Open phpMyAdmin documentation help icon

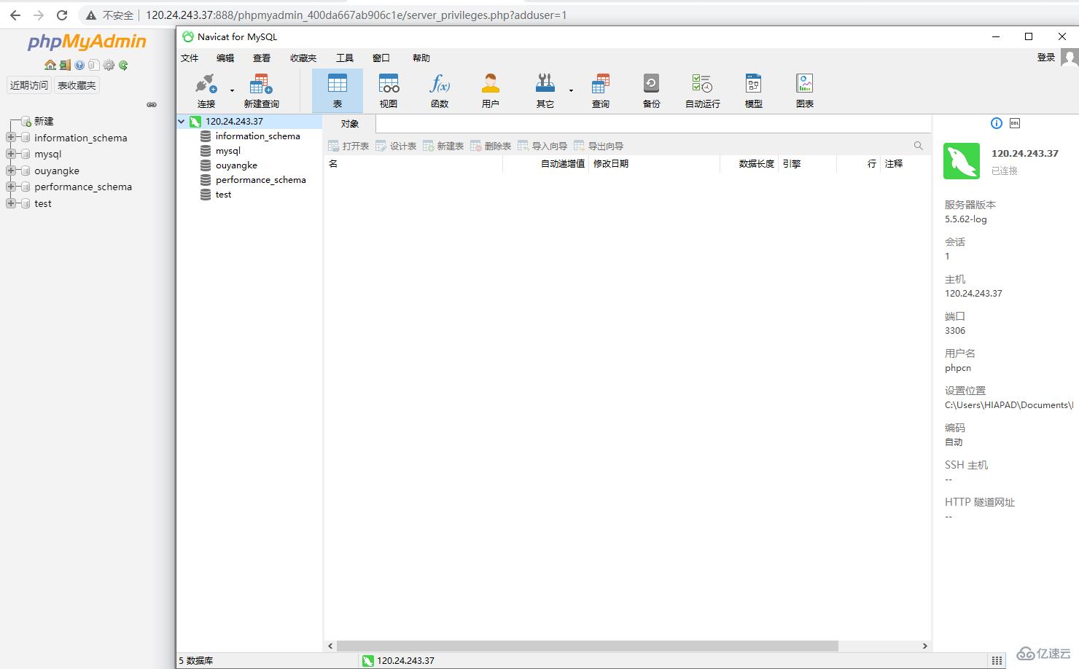point(79,65)
